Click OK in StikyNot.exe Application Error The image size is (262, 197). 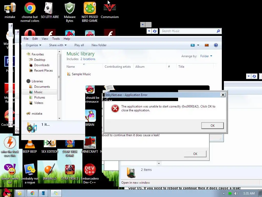[x=212, y=125]
